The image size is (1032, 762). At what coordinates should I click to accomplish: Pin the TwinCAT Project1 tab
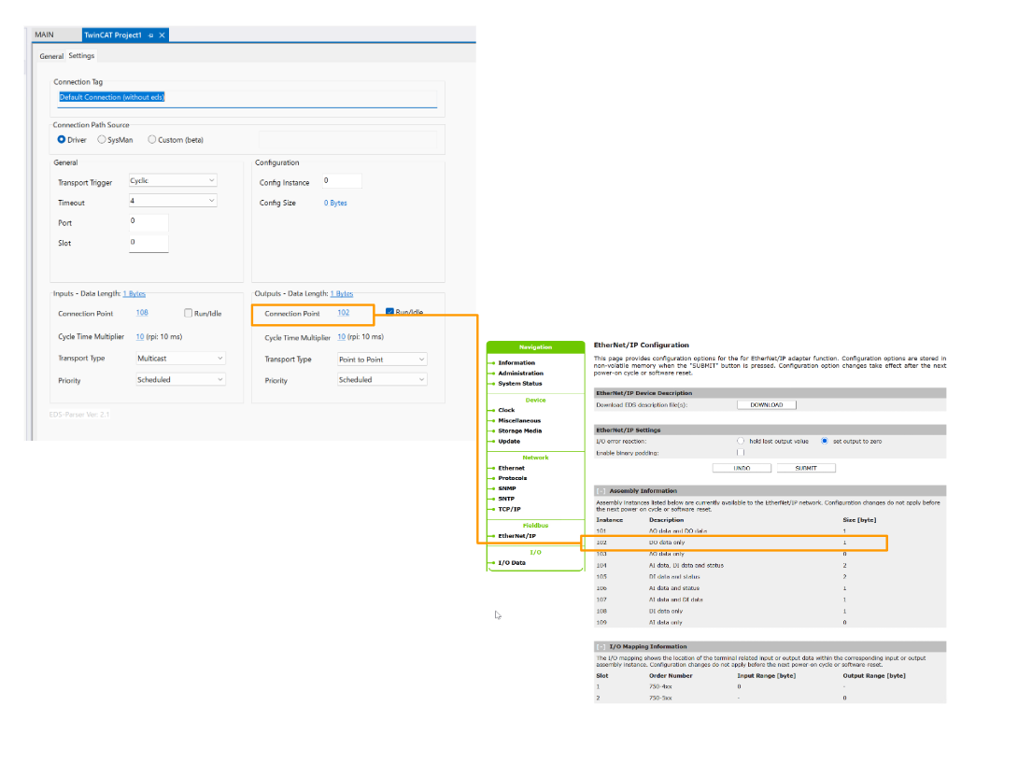coord(151,35)
